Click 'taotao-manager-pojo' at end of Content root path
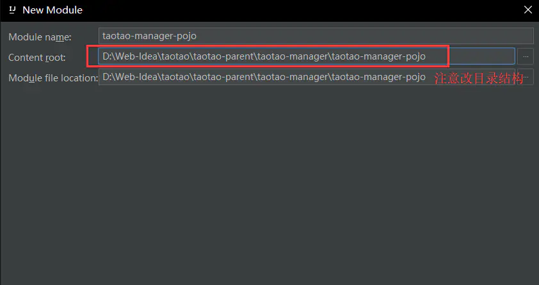This screenshot has width=539, height=285. 378,56
